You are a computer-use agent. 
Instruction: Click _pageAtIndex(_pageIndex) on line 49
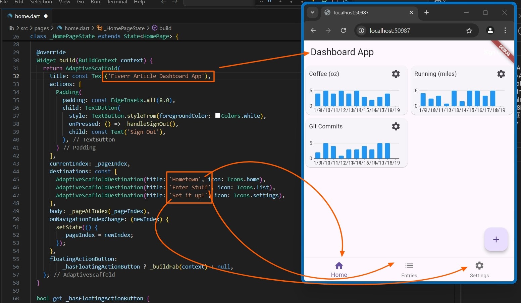pos(108,211)
